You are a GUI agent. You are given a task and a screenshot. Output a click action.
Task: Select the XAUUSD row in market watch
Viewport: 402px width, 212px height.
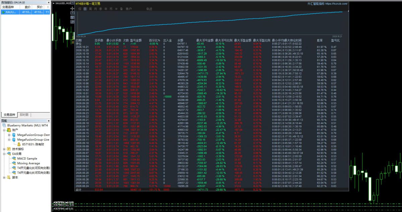click(25, 12)
